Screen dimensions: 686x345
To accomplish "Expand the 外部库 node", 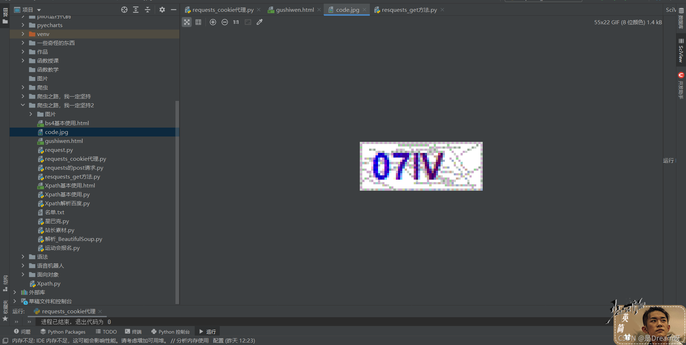I will click(x=15, y=292).
